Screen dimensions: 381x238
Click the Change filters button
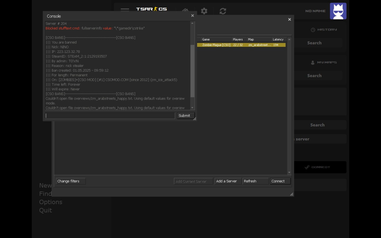[70, 181]
